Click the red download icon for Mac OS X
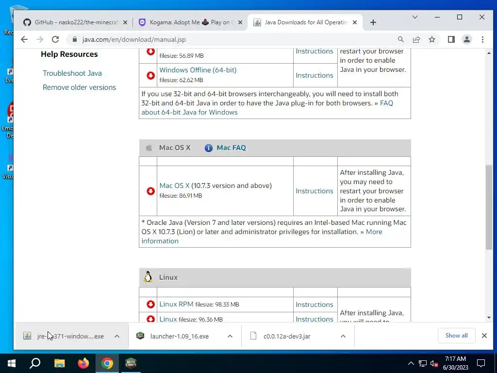The height and width of the screenshot is (373, 497). [150, 191]
